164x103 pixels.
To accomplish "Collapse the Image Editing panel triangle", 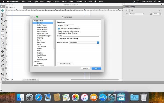I will tap(124, 7).
